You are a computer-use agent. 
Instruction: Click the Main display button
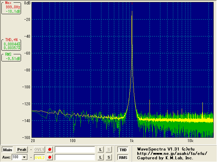[7, 150]
